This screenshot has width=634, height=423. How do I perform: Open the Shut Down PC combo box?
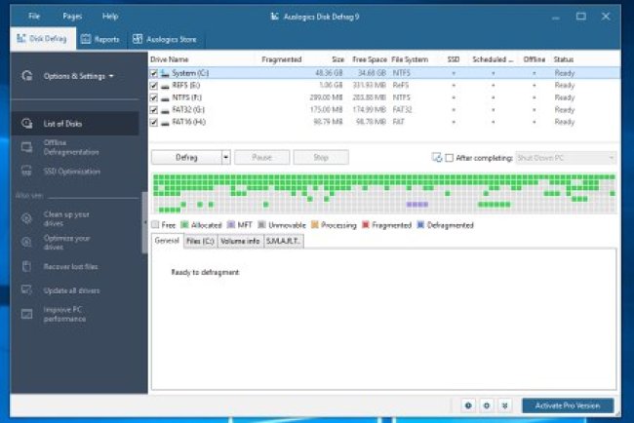pyautogui.click(x=566, y=158)
